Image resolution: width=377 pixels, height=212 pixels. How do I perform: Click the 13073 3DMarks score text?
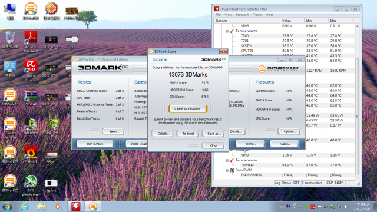click(188, 75)
